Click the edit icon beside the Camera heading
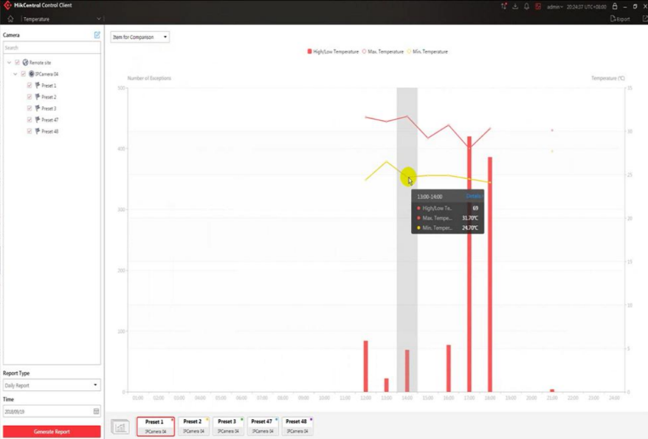 pyautogui.click(x=97, y=35)
